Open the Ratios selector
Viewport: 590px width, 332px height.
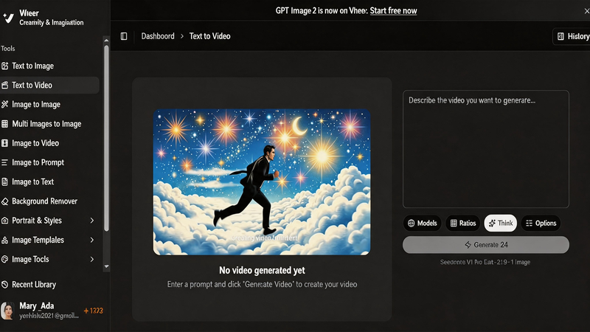coord(462,223)
